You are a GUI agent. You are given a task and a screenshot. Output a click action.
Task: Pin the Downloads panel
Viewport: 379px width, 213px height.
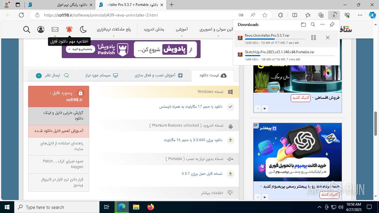click(332, 25)
